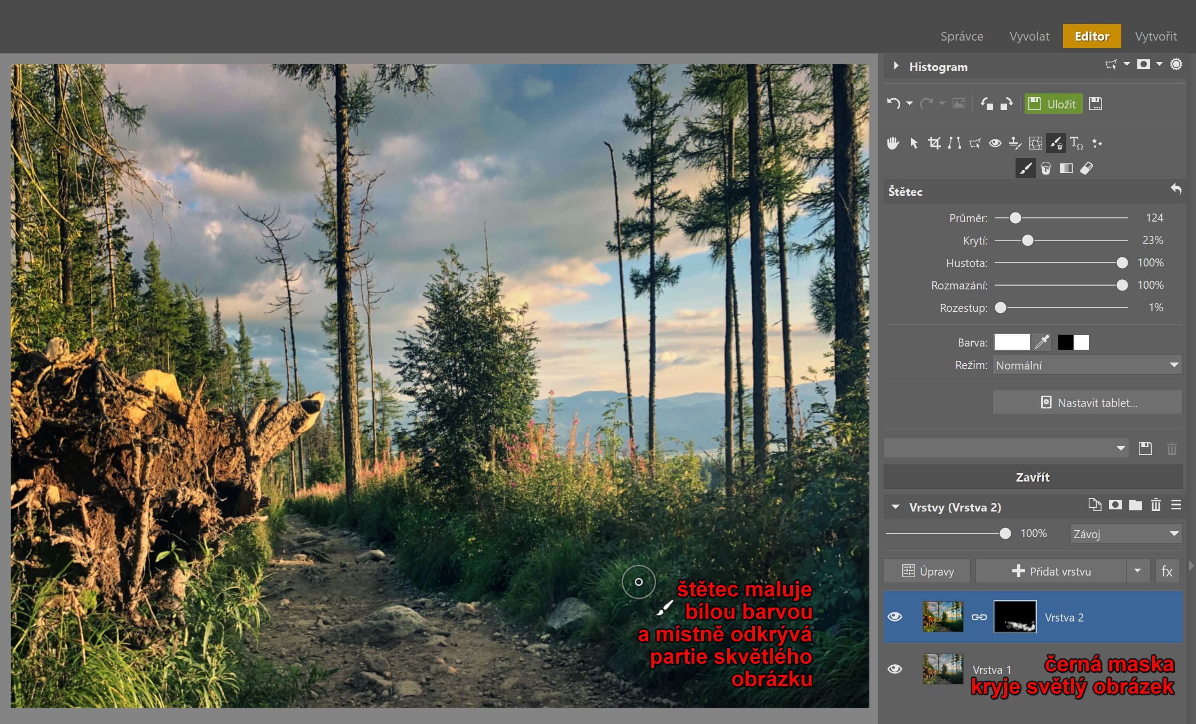
Task: Click the Úpravy button
Action: 927,571
